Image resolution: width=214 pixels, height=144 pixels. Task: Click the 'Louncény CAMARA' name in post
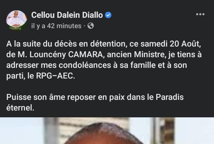[x=66, y=55]
